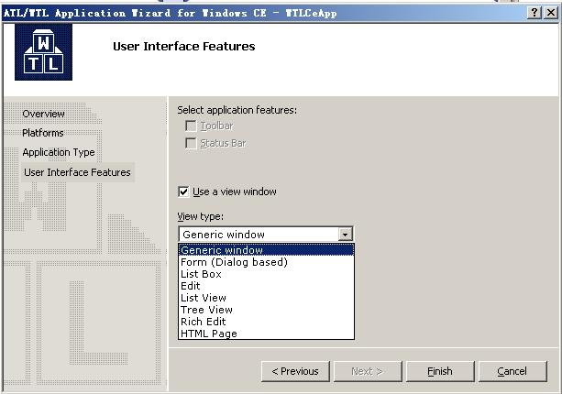Click the 'Select application features:' label
This screenshot has height=394, width=562.
pos(237,110)
